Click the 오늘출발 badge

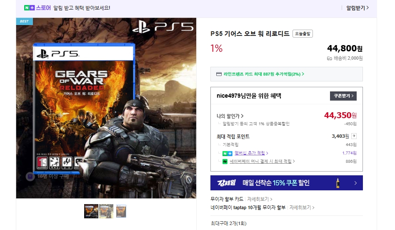(302, 33)
